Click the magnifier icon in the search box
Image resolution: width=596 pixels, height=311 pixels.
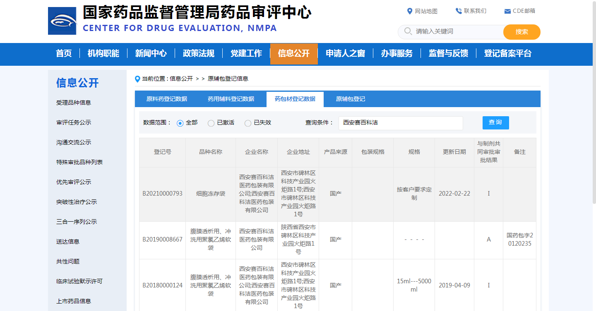[408, 31]
